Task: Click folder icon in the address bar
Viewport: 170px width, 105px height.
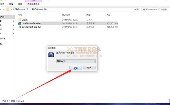Action: (8, 9)
